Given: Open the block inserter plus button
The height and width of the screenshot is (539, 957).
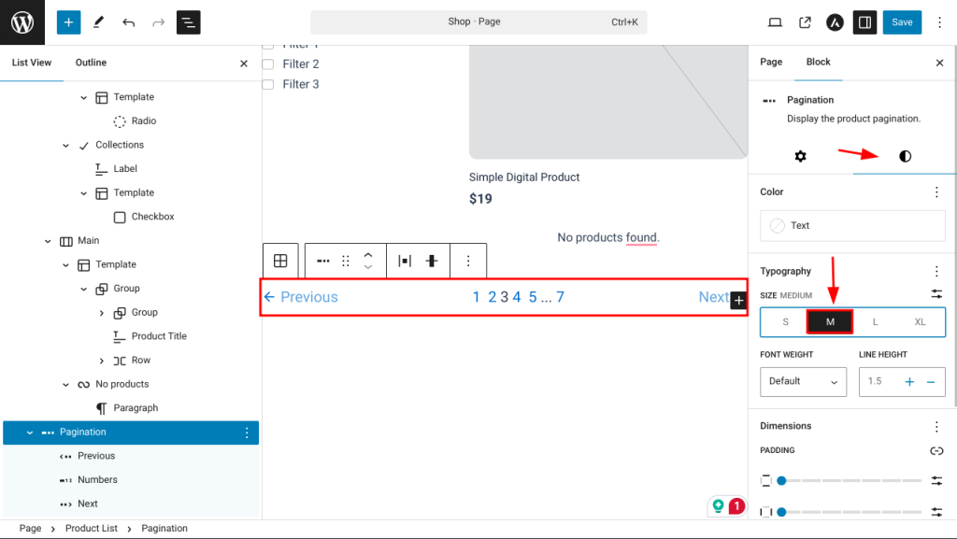Looking at the screenshot, I should (x=68, y=22).
